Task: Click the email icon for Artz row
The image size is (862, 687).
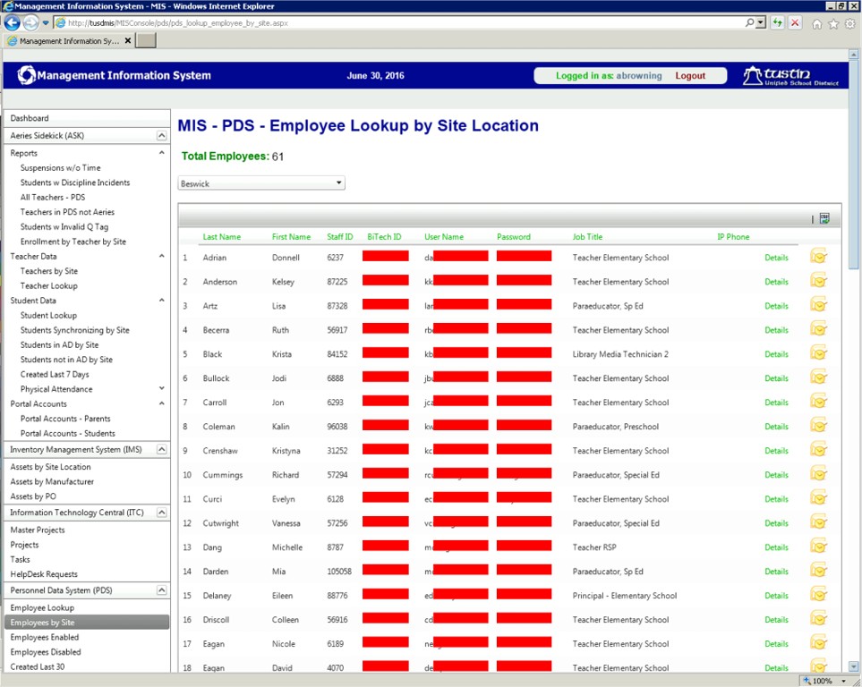Action: point(818,305)
